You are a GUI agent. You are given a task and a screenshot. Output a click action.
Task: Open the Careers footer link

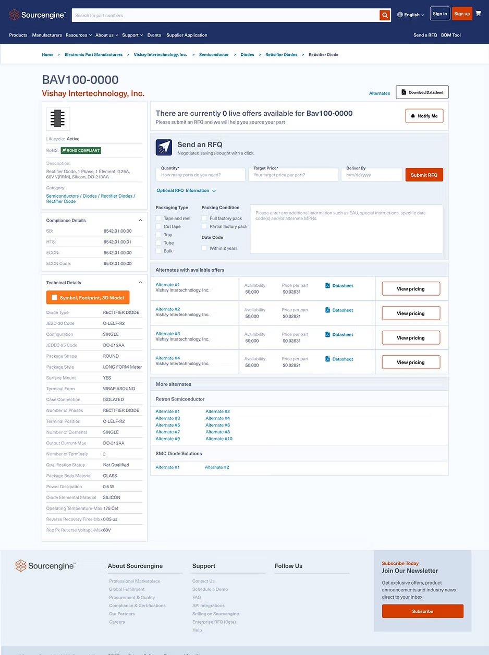click(x=117, y=622)
